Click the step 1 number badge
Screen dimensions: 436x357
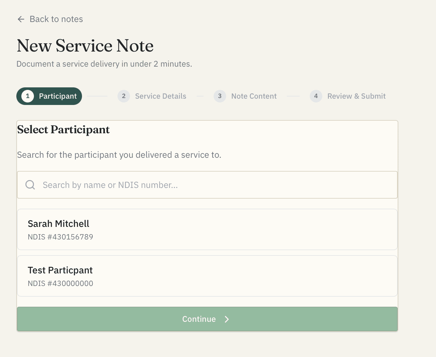28,96
